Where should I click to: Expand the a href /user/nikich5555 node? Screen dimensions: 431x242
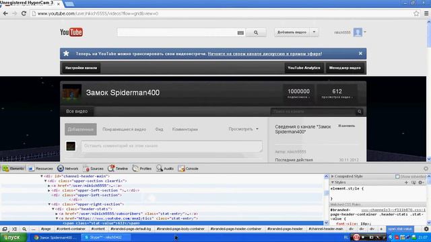(49, 186)
